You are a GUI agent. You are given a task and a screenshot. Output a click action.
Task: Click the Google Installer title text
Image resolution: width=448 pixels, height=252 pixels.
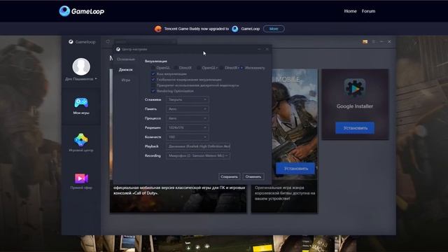(355, 106)
